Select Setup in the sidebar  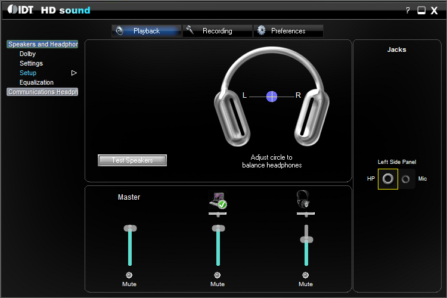click(28, 73)
